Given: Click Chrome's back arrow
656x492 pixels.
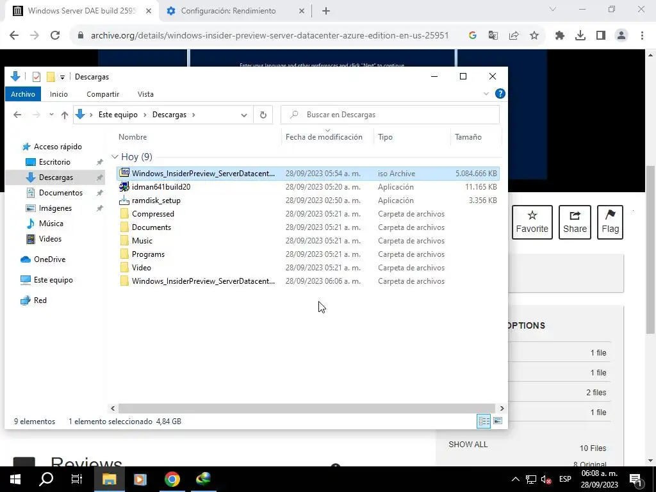Looking at the screenshot, I should click(x=14, y=36).
